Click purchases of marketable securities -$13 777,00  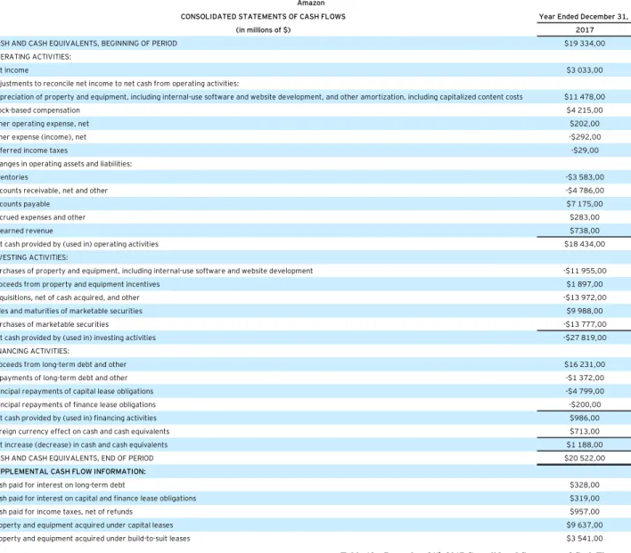pos(585,324)
